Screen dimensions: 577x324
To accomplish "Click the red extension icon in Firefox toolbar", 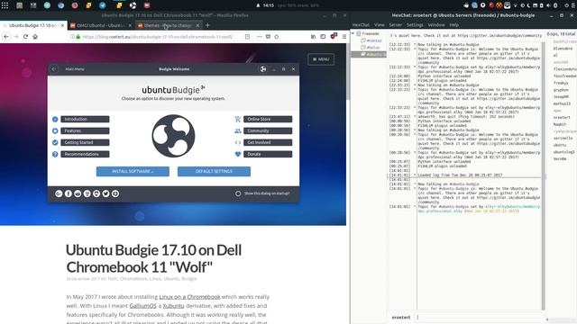I will (334, 36).
